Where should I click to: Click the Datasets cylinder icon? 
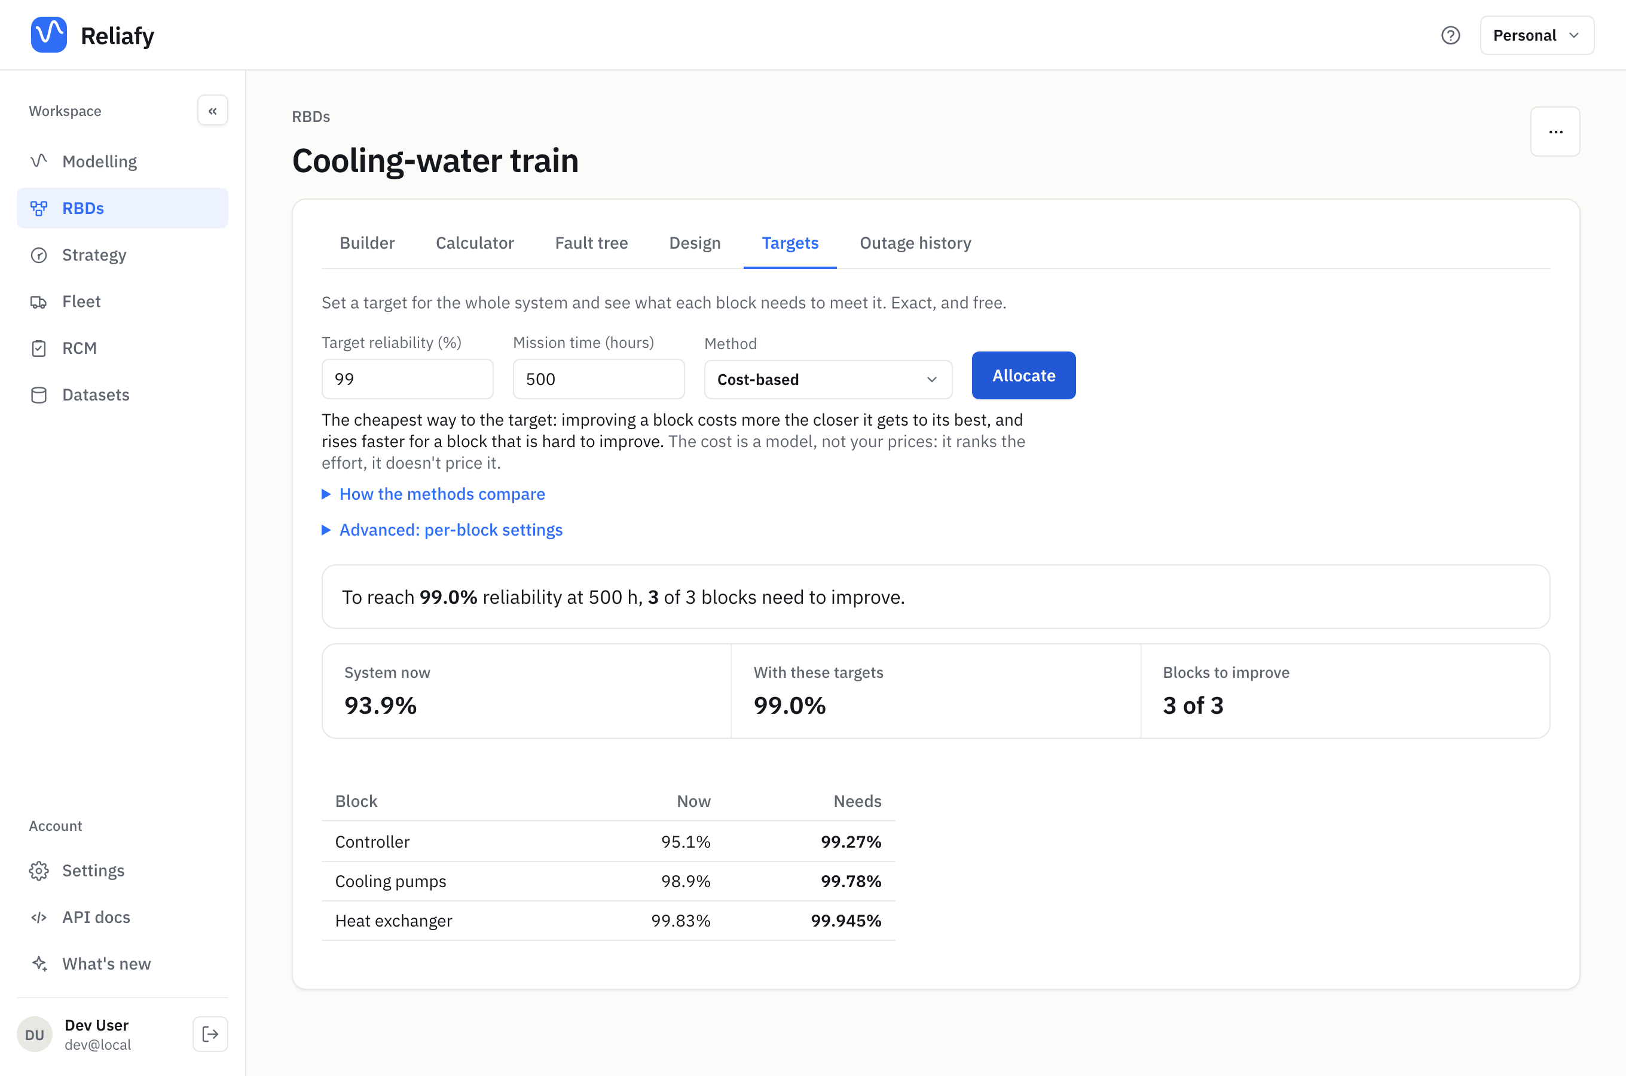(x=39, y=395)
